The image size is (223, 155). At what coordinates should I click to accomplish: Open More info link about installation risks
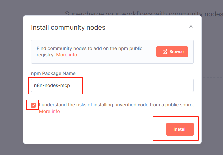(49, 111)
